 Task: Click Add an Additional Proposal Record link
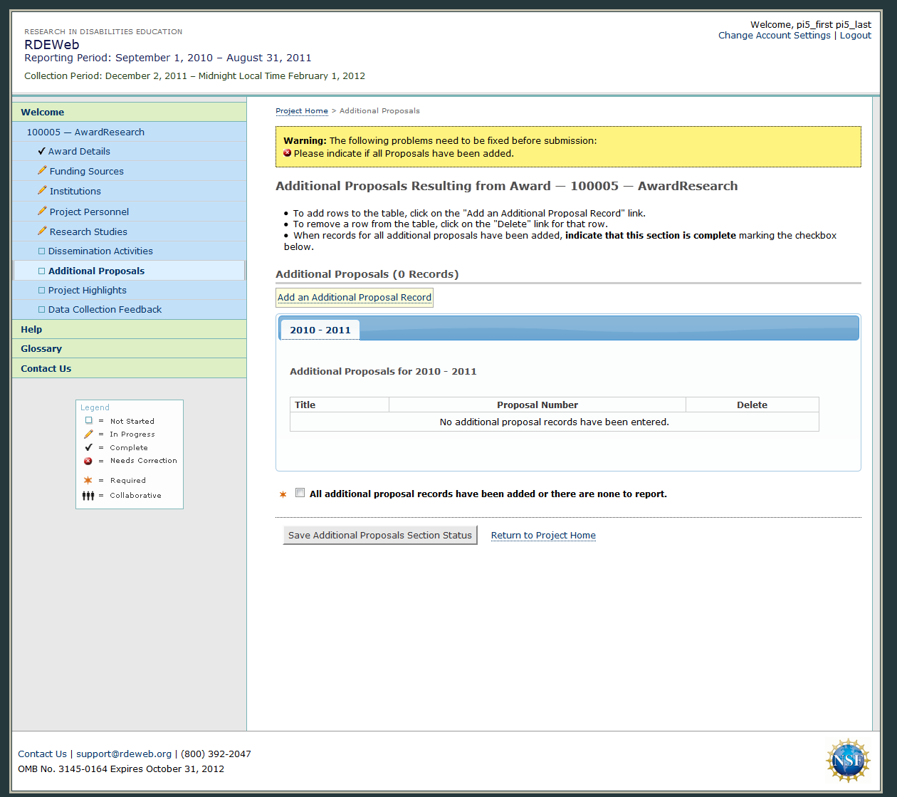click(355, 297)
